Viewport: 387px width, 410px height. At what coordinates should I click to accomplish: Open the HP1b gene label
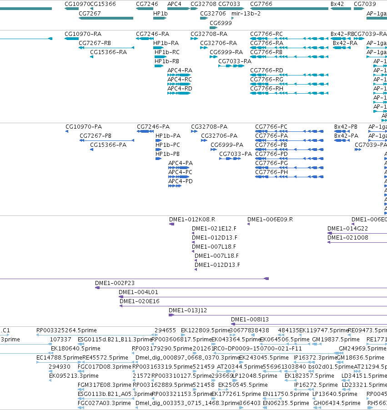161,13
